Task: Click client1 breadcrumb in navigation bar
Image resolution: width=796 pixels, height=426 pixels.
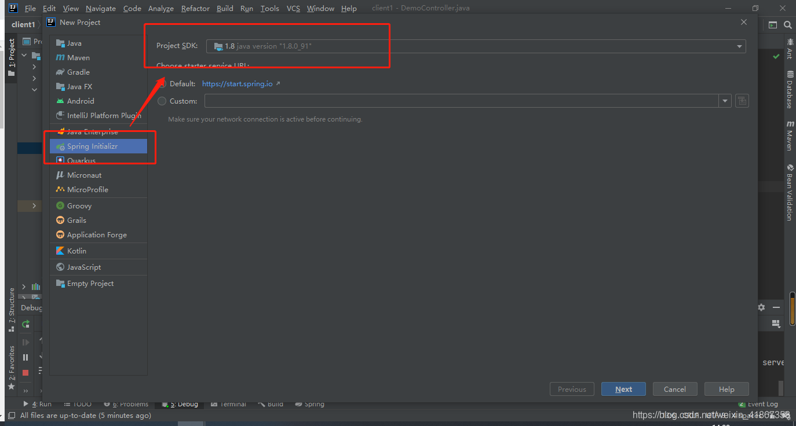Action: (23, 25)
